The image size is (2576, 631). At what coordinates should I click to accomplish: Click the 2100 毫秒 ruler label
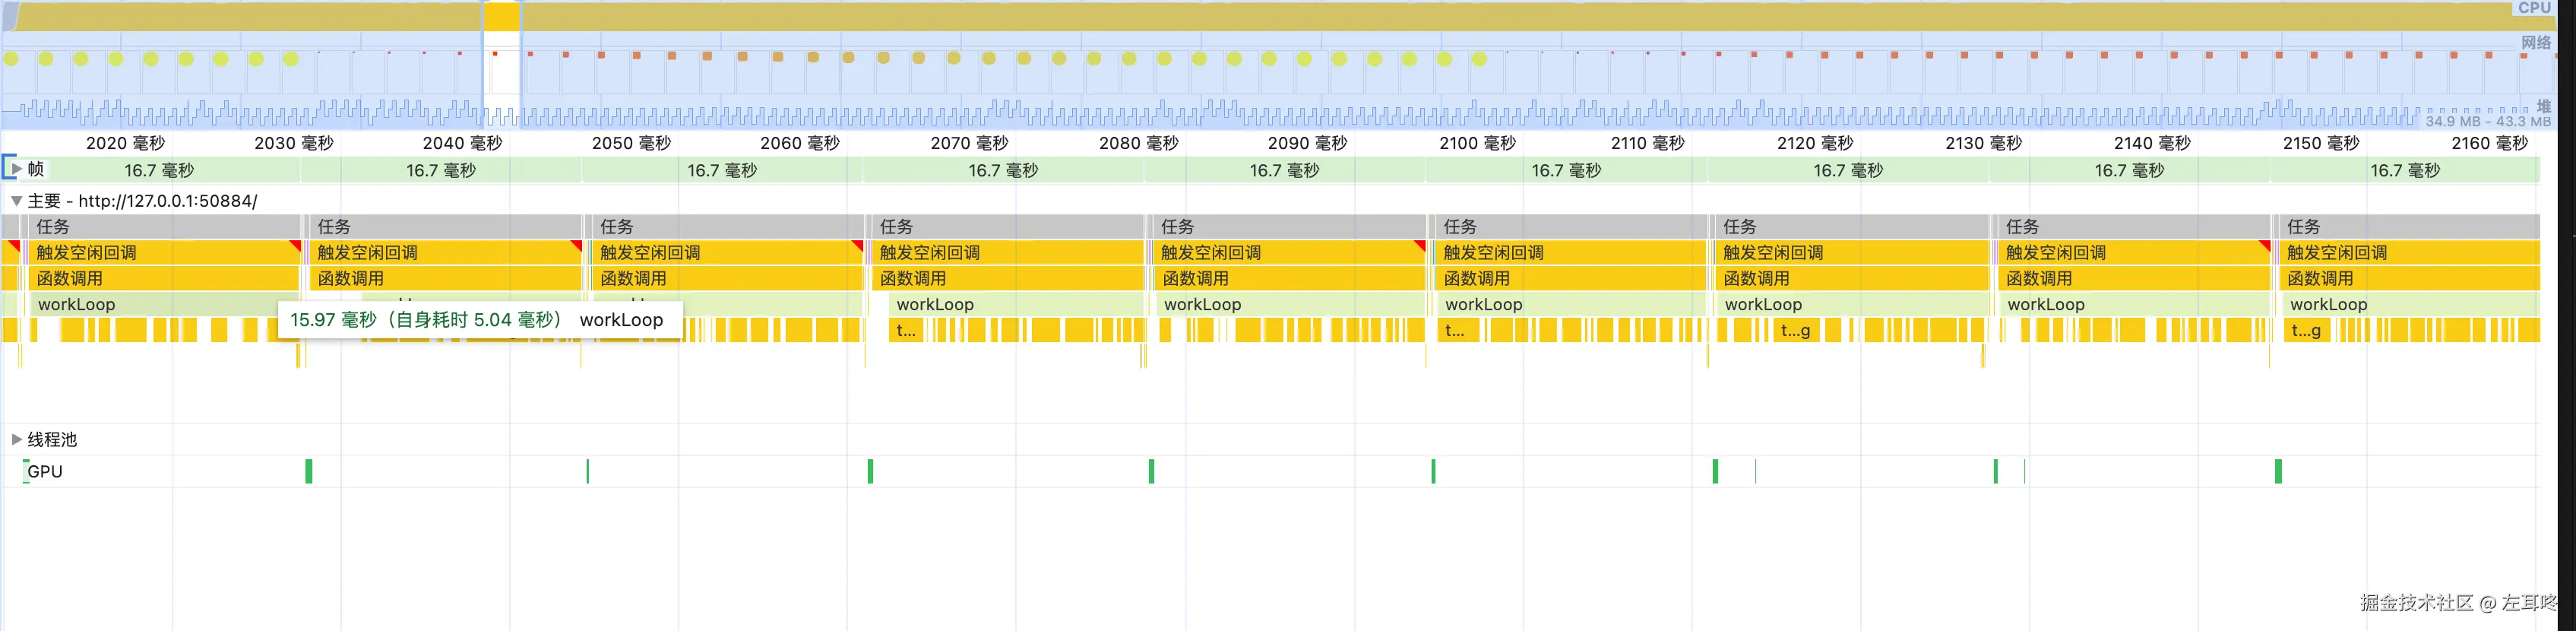coord(1477,143)
